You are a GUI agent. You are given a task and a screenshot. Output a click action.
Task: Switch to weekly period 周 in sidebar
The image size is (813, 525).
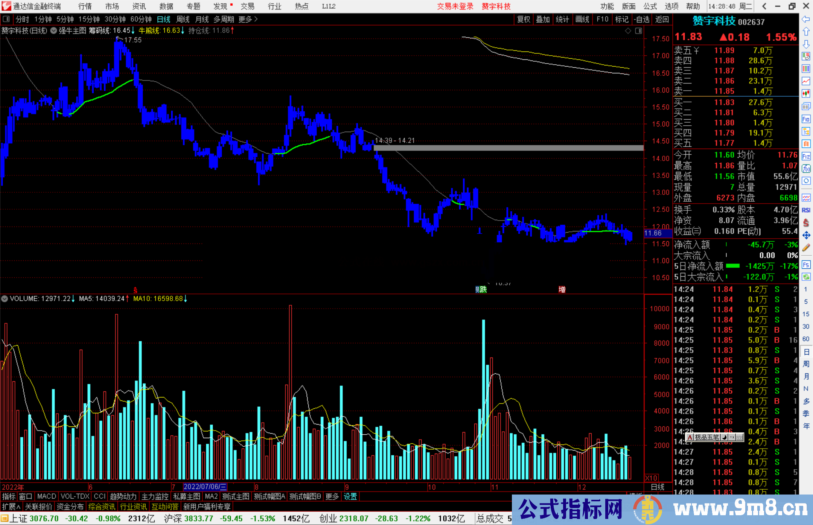(806, 364)
